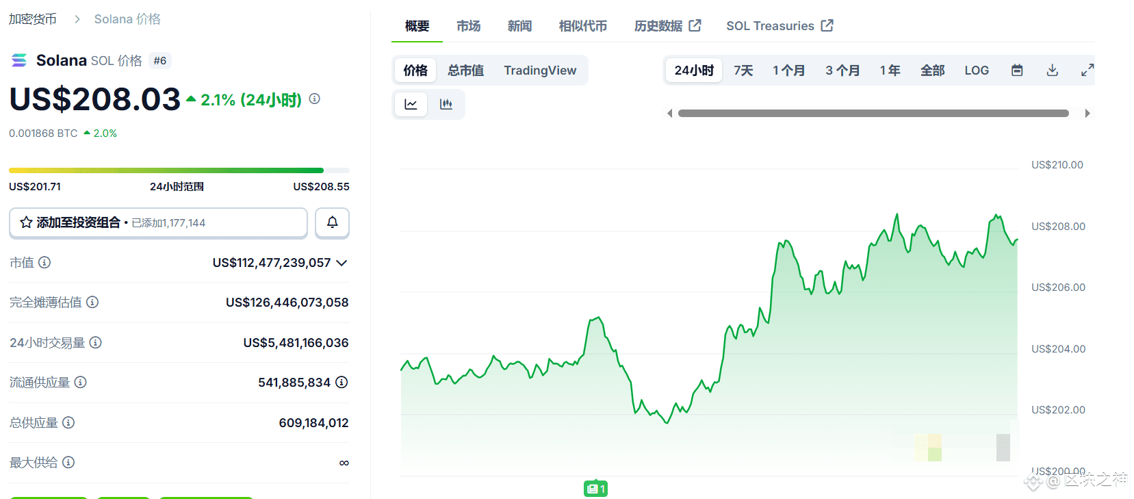1134x499 pixels.
Task: Click the star icon in add-to-portfolio button
Action: pos(26,222)
